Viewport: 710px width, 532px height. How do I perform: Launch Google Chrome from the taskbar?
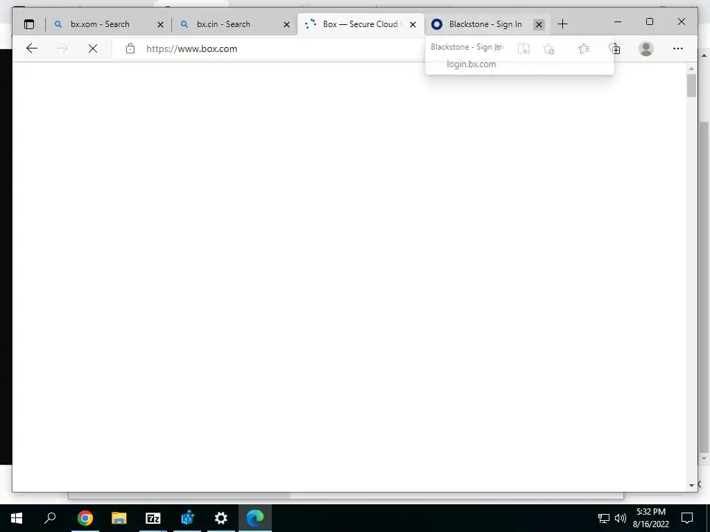[85, 518]
